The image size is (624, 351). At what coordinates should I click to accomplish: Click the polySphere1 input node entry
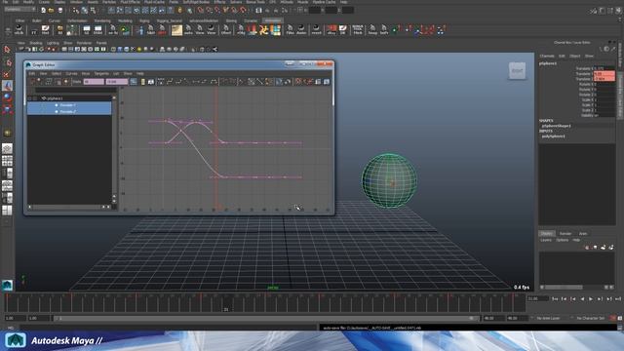[553, 136]
